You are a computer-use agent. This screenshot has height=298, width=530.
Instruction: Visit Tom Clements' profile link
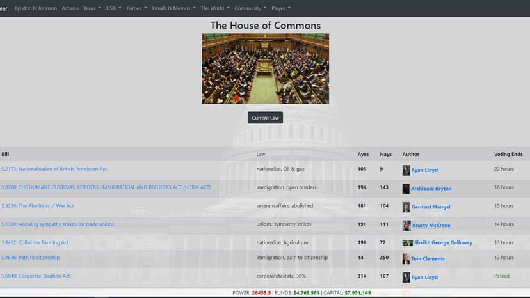tap(428, 259)
